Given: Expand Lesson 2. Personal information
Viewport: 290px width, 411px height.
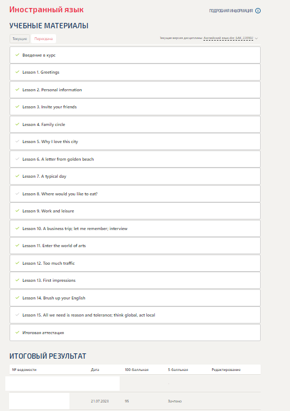Looking at the screenshot, I should point(135,90).
